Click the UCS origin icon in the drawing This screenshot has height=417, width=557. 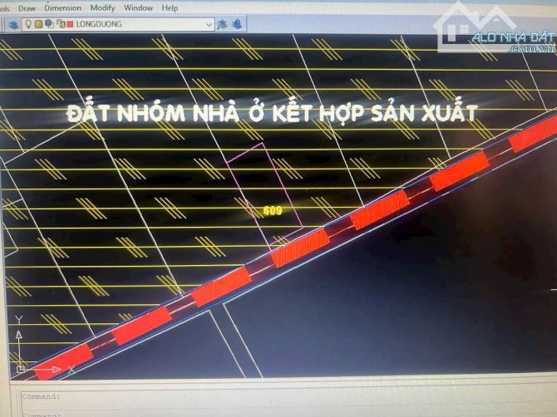click(x=21, y=366)
